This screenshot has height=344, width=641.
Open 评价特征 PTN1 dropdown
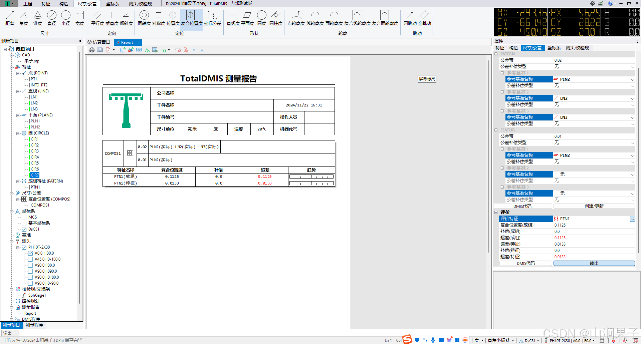coord(632,219)
